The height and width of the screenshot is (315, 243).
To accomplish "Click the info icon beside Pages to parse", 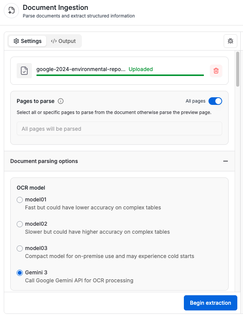I will coord(61,101).
